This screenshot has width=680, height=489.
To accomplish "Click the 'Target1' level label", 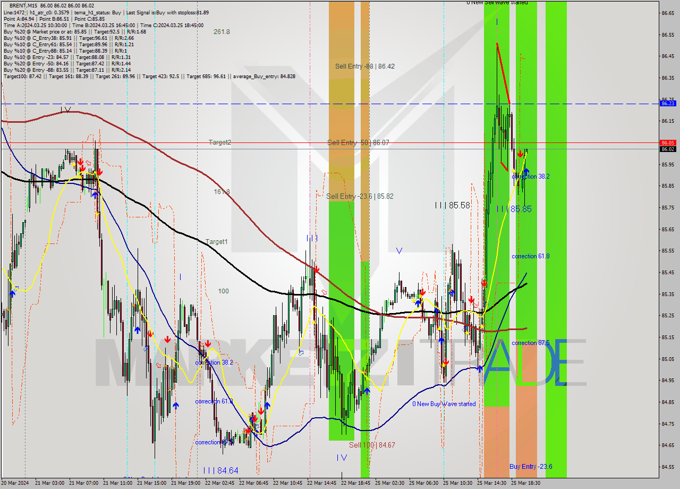I will [217, 242].
